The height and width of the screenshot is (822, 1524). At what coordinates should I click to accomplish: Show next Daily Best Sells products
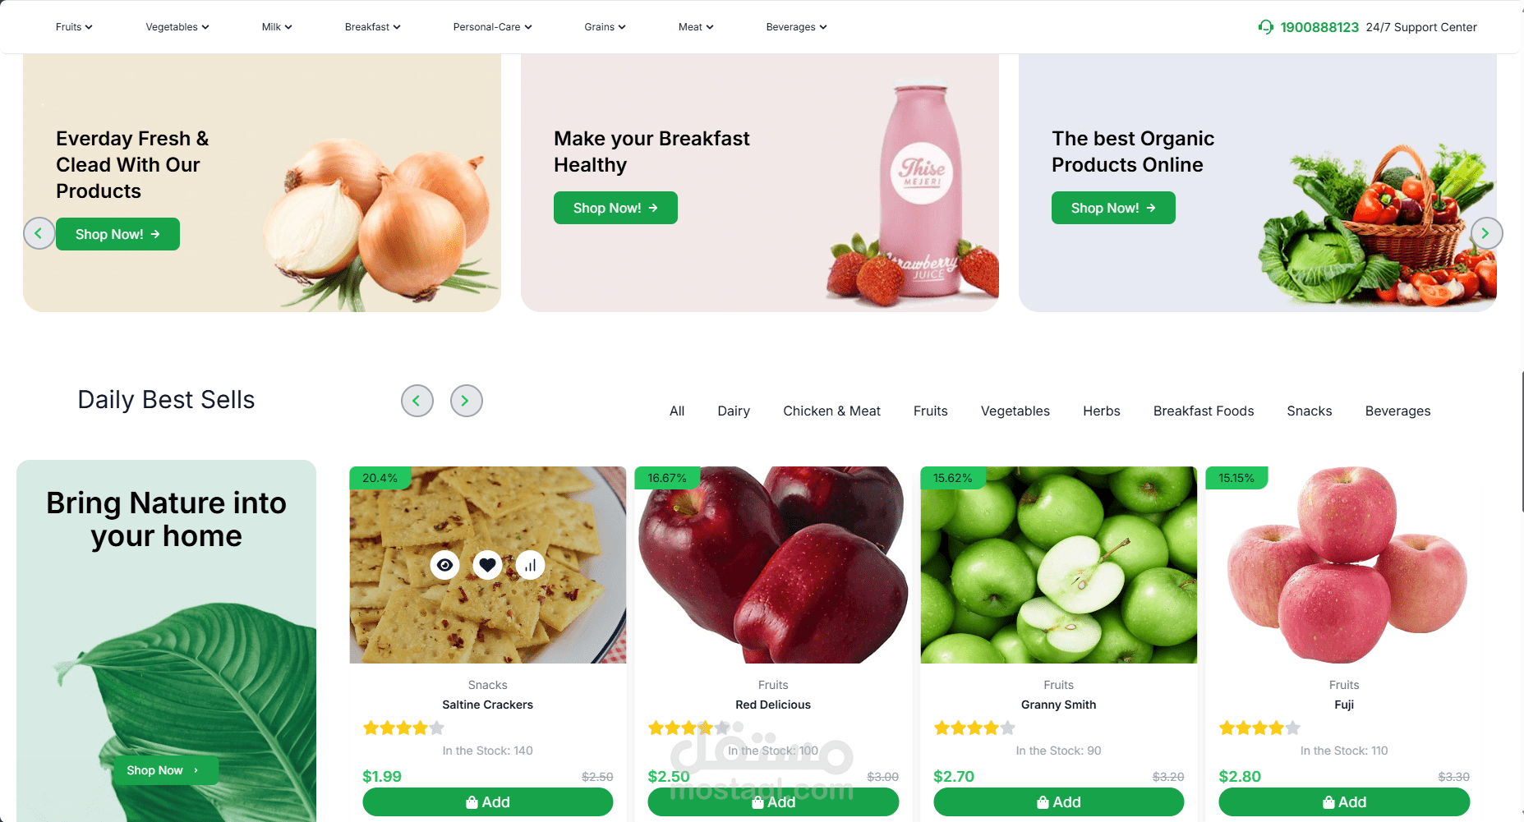[466, 401]
